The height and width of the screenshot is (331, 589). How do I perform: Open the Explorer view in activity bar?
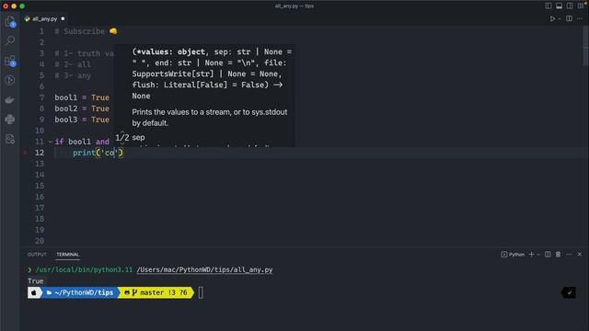point(10,22)
